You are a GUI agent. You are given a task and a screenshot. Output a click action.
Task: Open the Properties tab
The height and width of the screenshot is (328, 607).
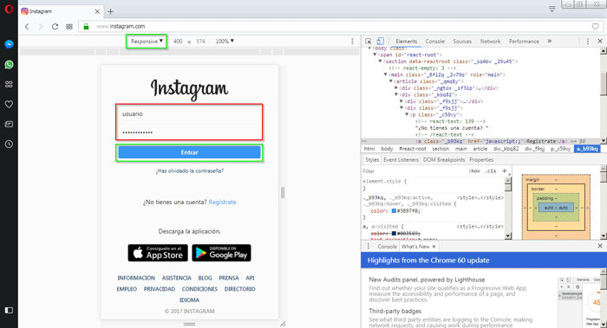(481, 159)
